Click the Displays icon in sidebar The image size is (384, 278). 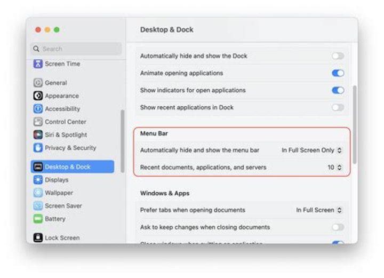coord(38,180)
